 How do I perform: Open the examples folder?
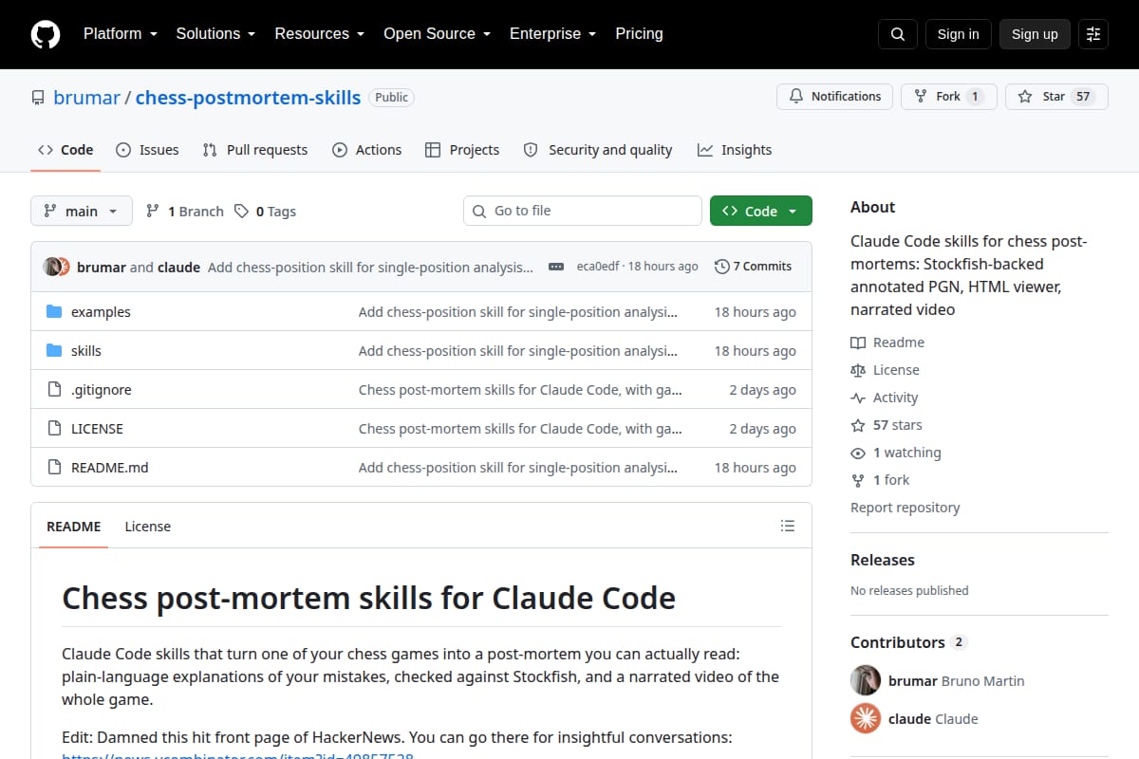tap(101, 312)
